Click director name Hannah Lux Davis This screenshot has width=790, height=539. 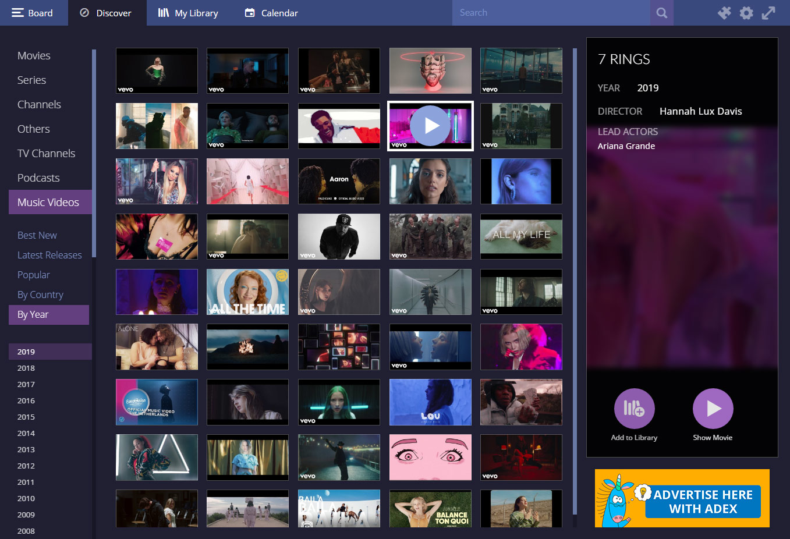tap(700, 111)
